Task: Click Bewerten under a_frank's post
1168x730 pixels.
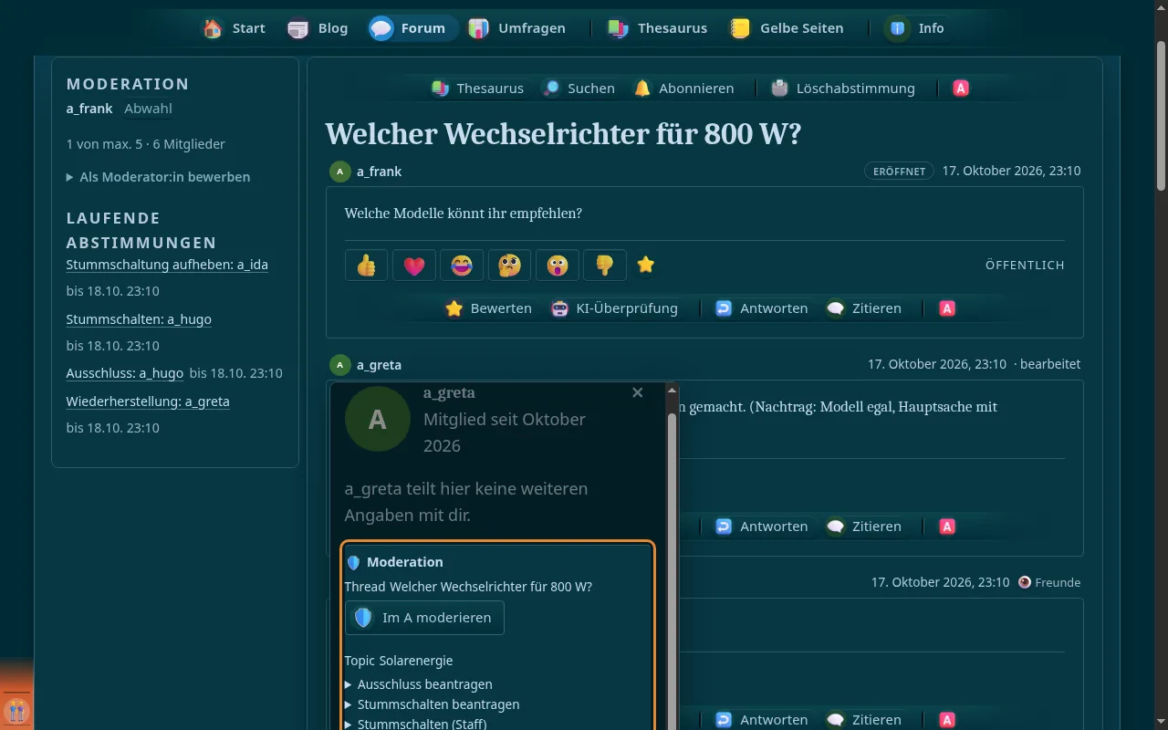Action: (488, 308)
